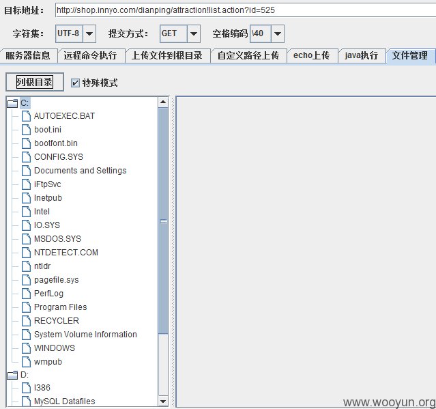
Task: Open the 空格编码 \40 dropdown arrow
Action: pos(278,33)
